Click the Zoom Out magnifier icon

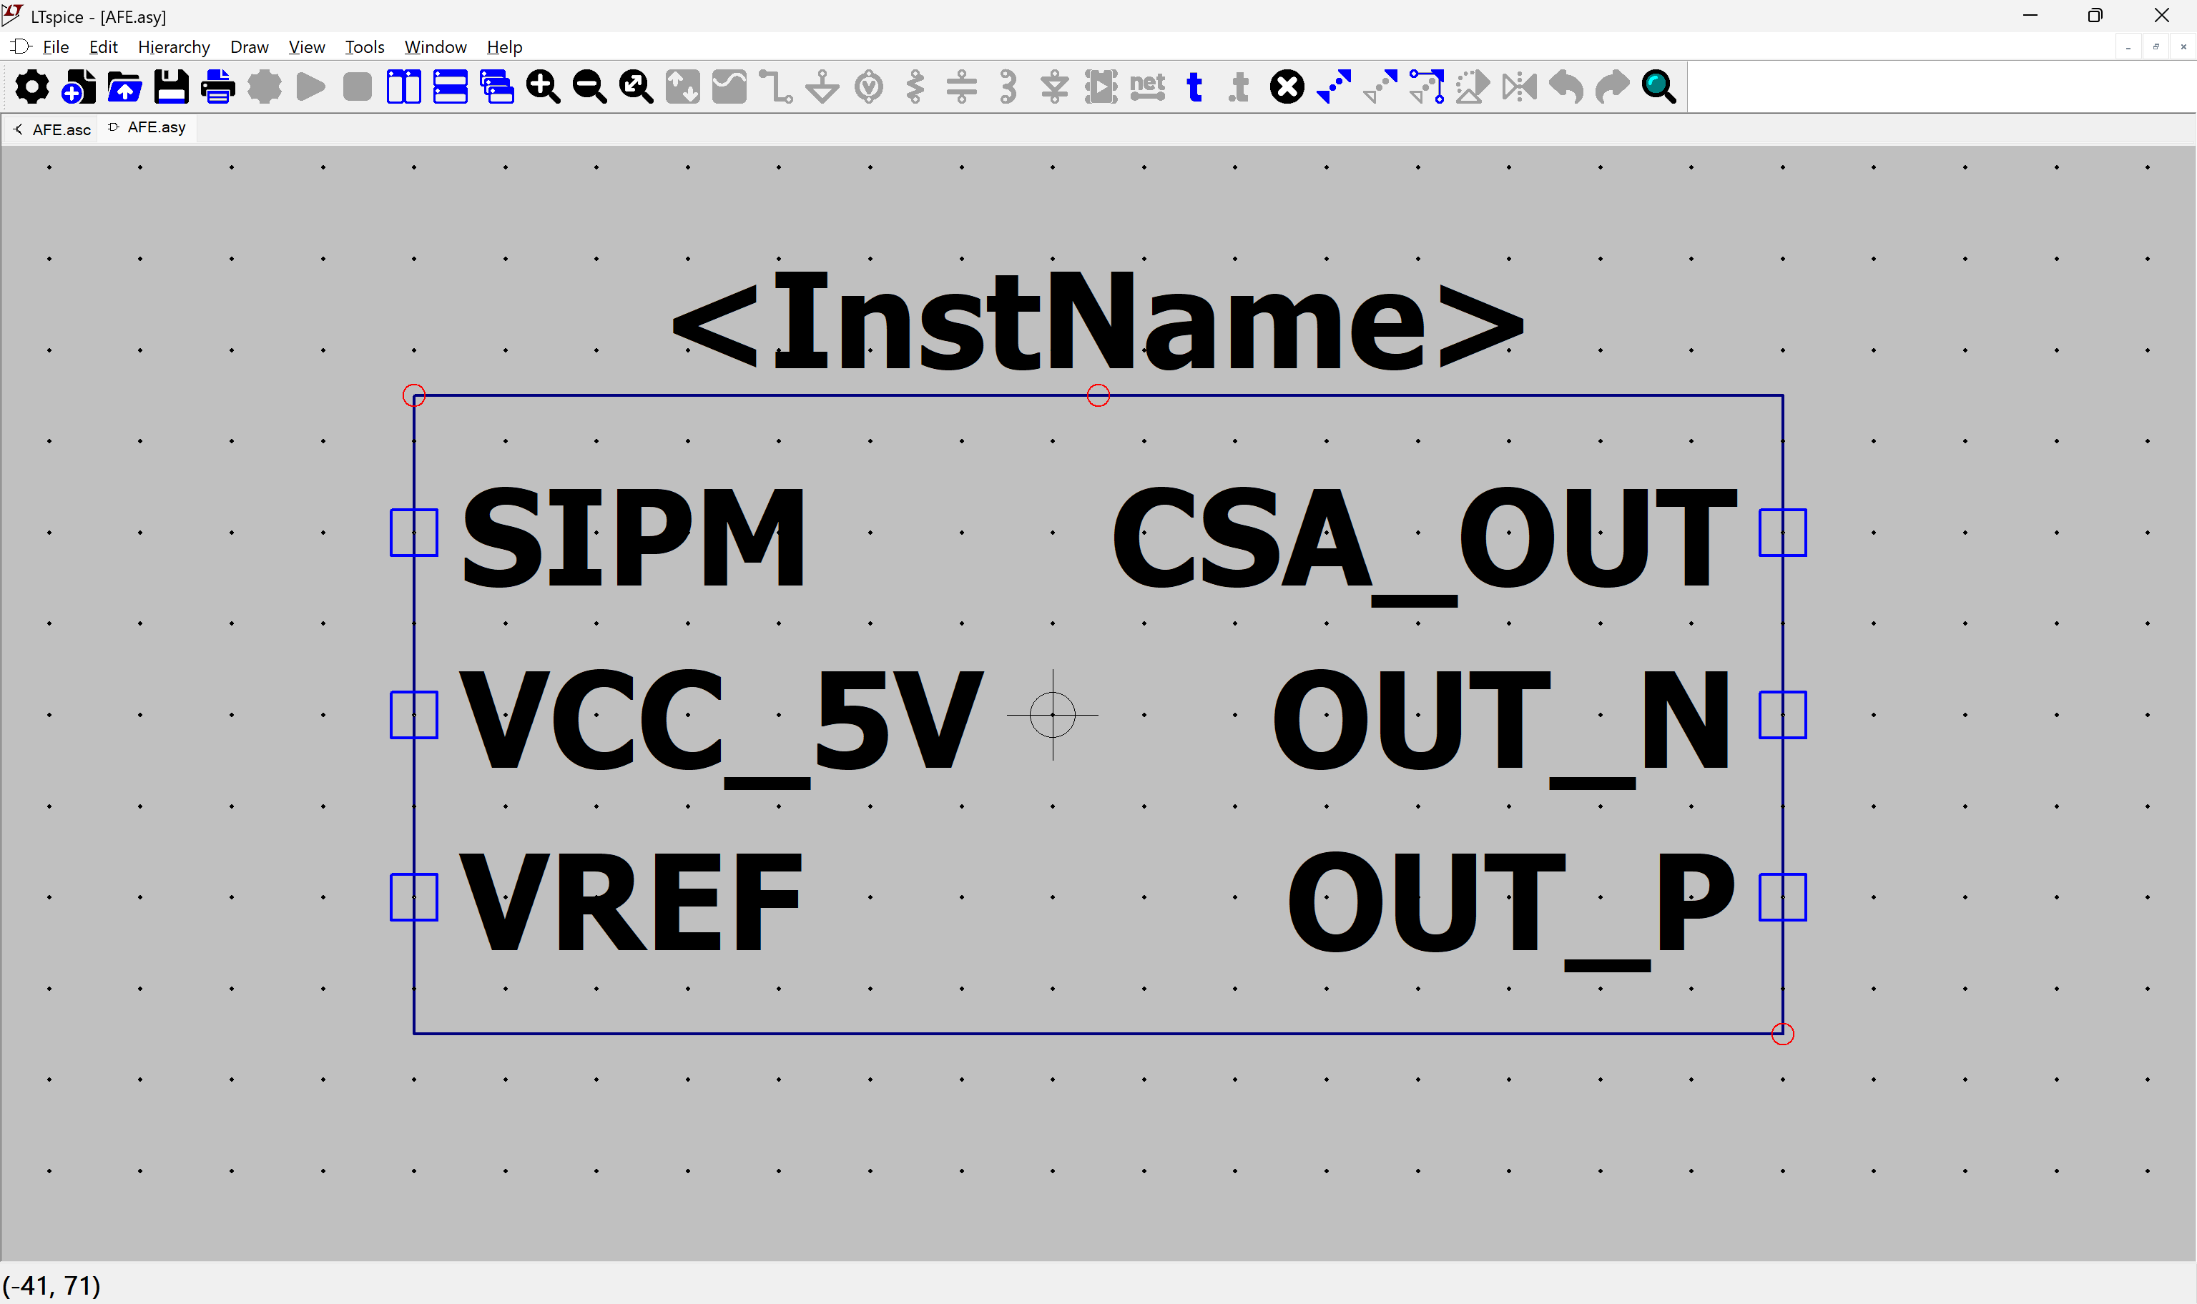click(x=590, y=87)
